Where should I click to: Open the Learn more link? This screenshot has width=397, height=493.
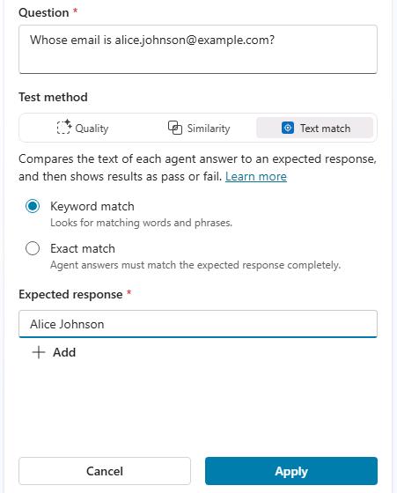(256, 176)
